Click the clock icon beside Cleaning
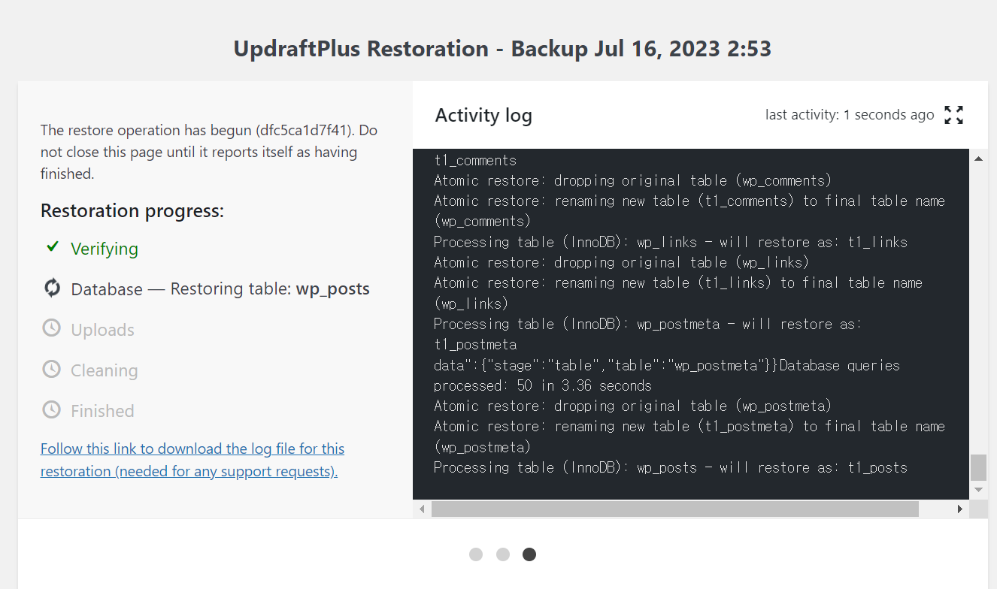The height and width of the screenshot is (589, 997). tap(51, 369)
